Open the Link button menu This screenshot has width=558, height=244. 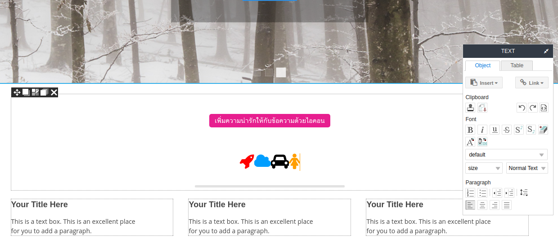[x=532, y=83]
